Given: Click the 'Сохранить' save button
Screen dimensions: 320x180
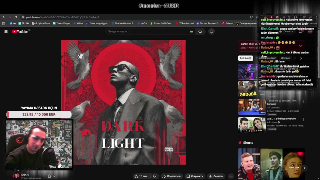Looking at the screenshot, I should 195,176.
